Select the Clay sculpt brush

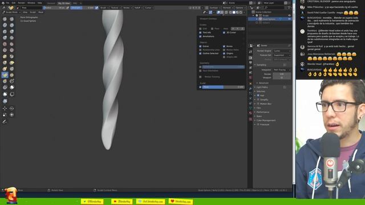point(5,25)
